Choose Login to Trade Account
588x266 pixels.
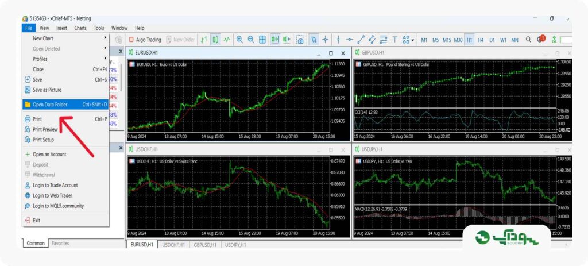[x=65, y=186]
